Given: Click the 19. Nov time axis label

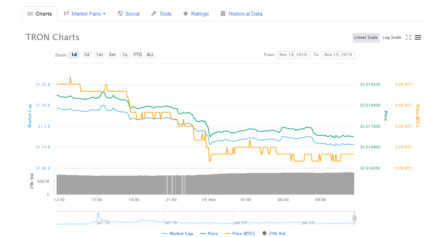Looking at the screenshot, I should (x=208, y=200).
